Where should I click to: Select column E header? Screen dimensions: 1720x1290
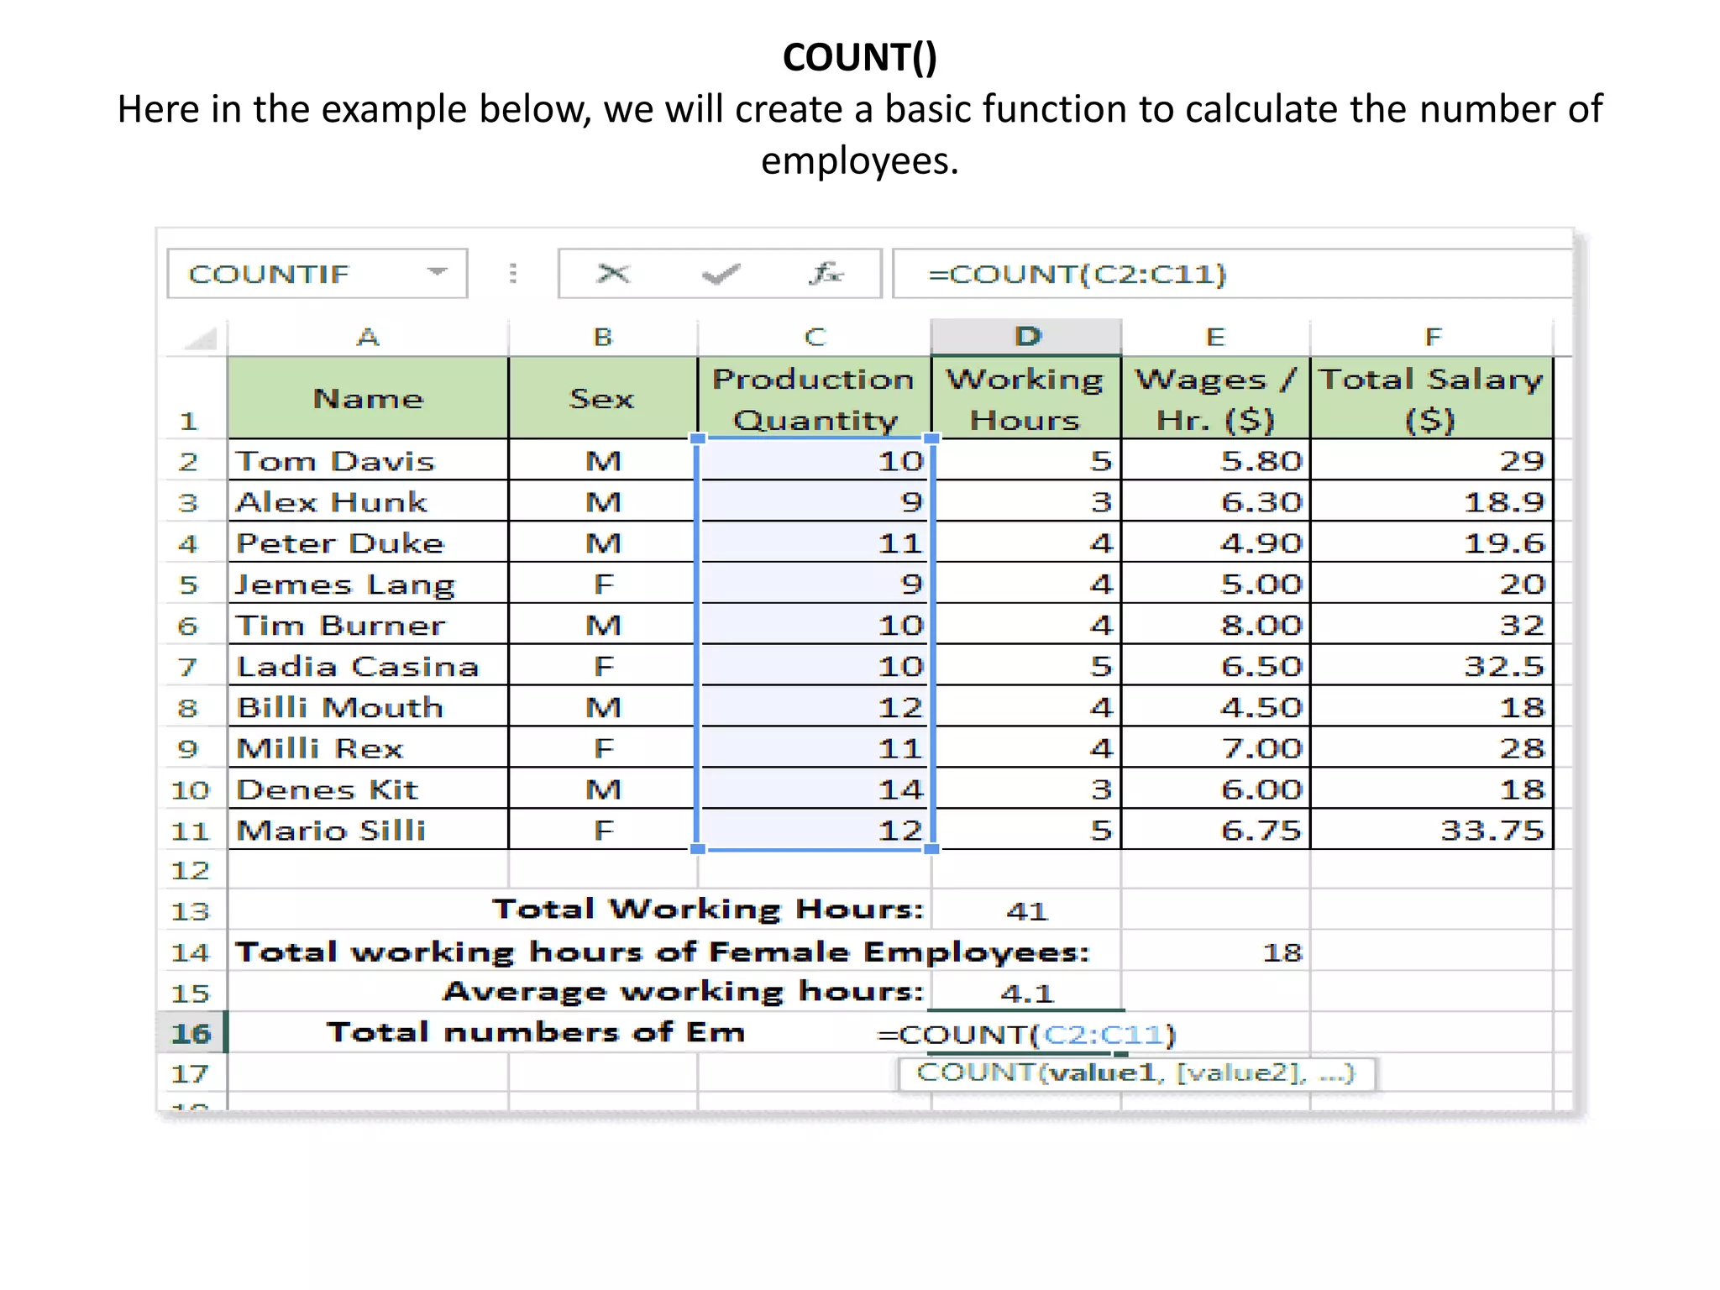coord(1215,338)
